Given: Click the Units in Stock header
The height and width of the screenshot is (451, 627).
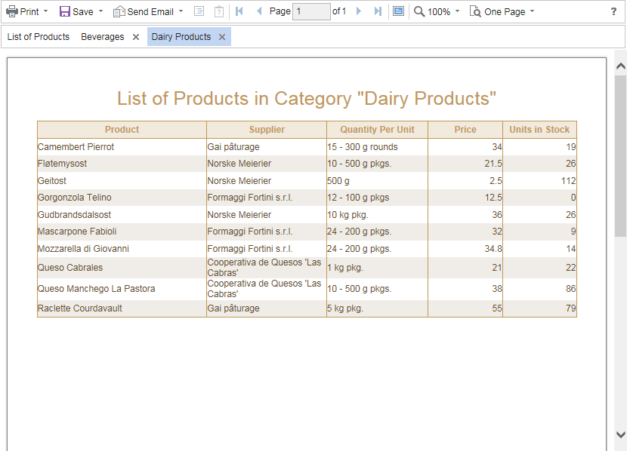Looking at the screenshot, I should [539, 130].
